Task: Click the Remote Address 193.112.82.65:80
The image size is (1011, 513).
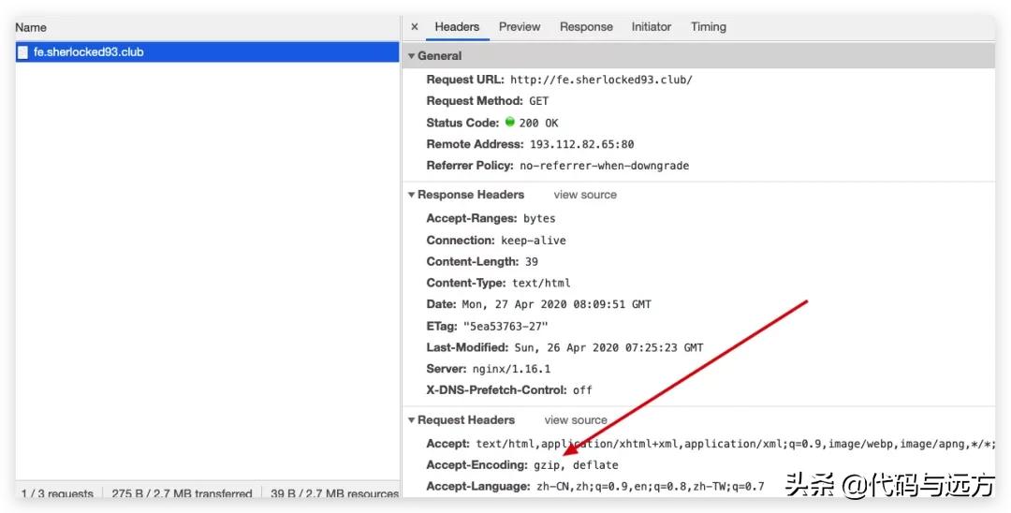Action: [x=581, y=144]
